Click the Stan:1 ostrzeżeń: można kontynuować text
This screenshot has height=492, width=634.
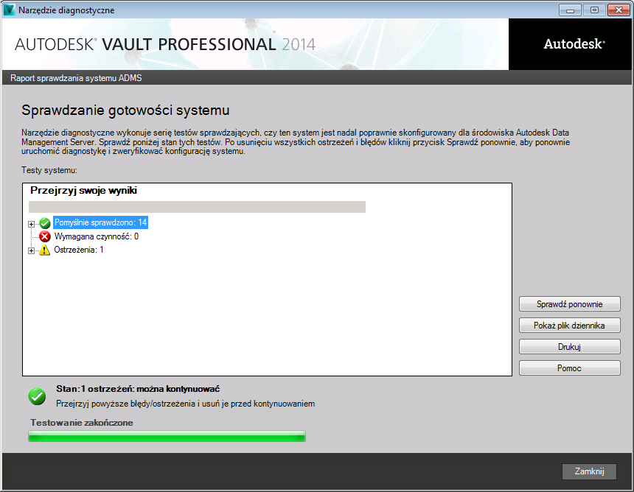[138, 389]
